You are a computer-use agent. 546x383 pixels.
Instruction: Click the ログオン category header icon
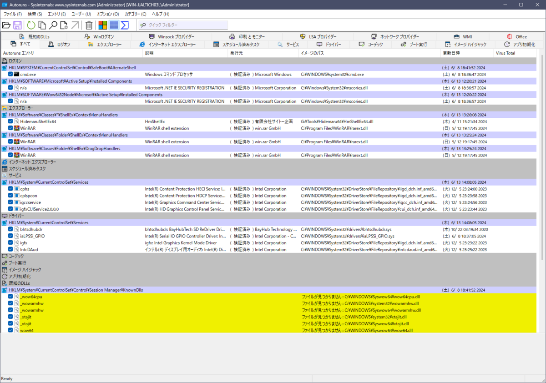click(x=5, y=61)
